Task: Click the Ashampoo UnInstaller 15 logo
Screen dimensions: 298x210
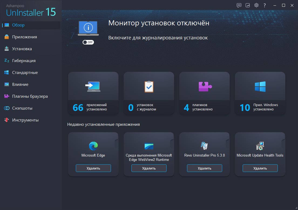Action: [x=31, y=11]
